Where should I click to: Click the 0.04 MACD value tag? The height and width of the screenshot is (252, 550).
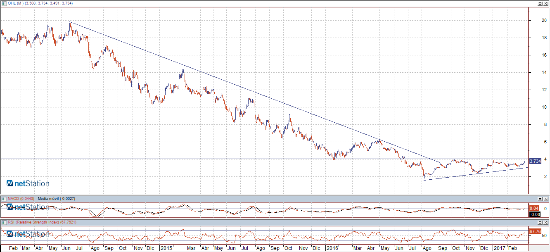pos(534,208)
